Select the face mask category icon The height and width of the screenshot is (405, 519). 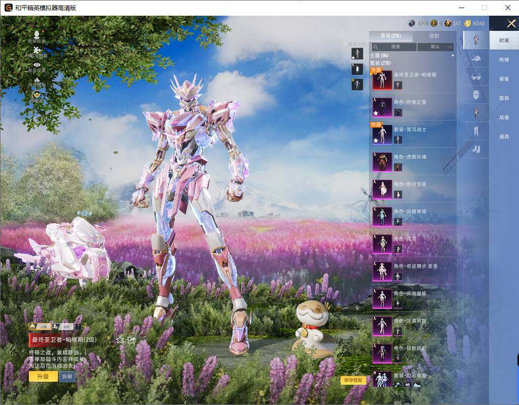(476, 95)
